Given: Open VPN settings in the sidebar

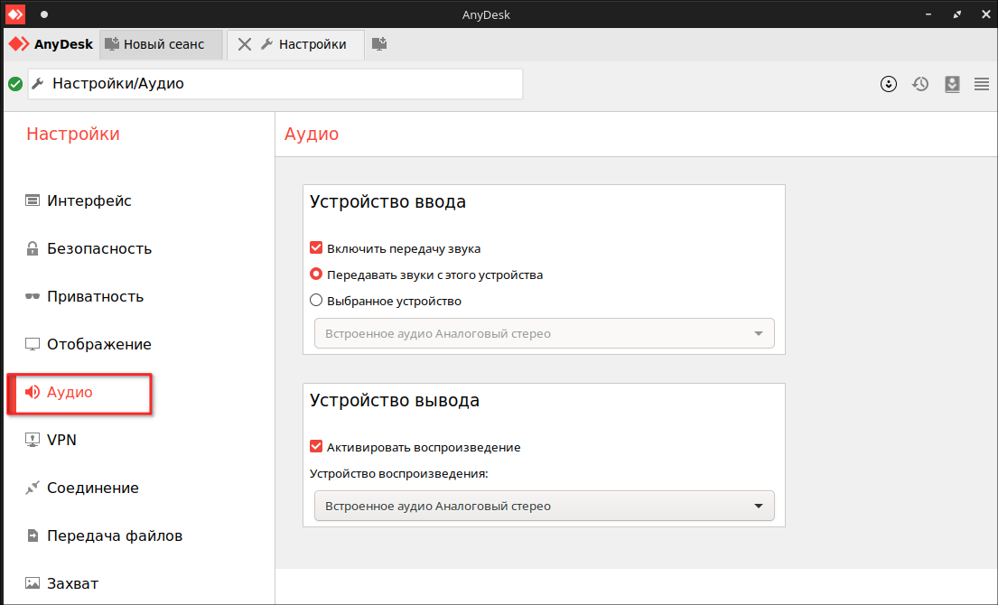Looking at the screenshot, I should [x=61, y=440].
